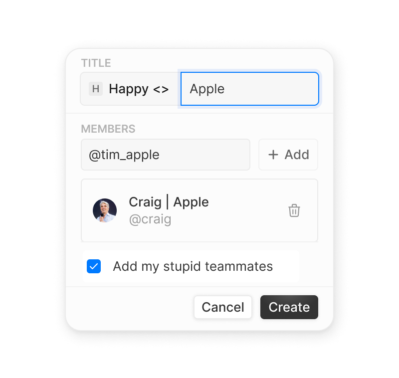The height and width of the screenshot is (378, 399).
Task: Select the 'Craig | Apple' member name
Action: pos(169,202)
